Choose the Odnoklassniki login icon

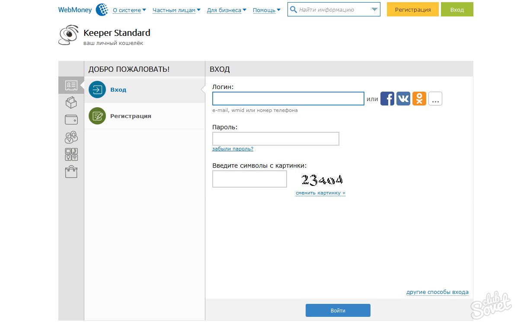(x=419, y=99)
